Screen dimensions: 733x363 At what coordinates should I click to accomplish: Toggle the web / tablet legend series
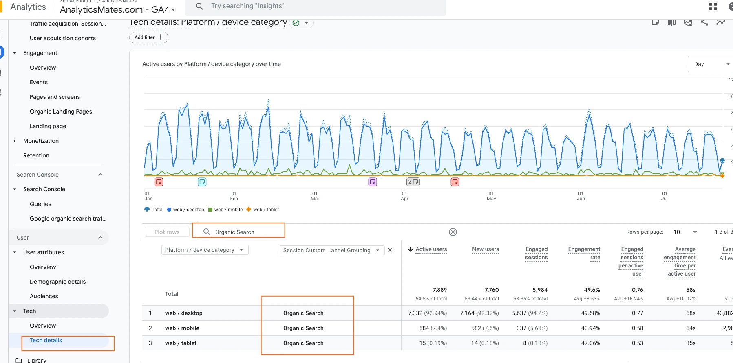pos(263,210)
